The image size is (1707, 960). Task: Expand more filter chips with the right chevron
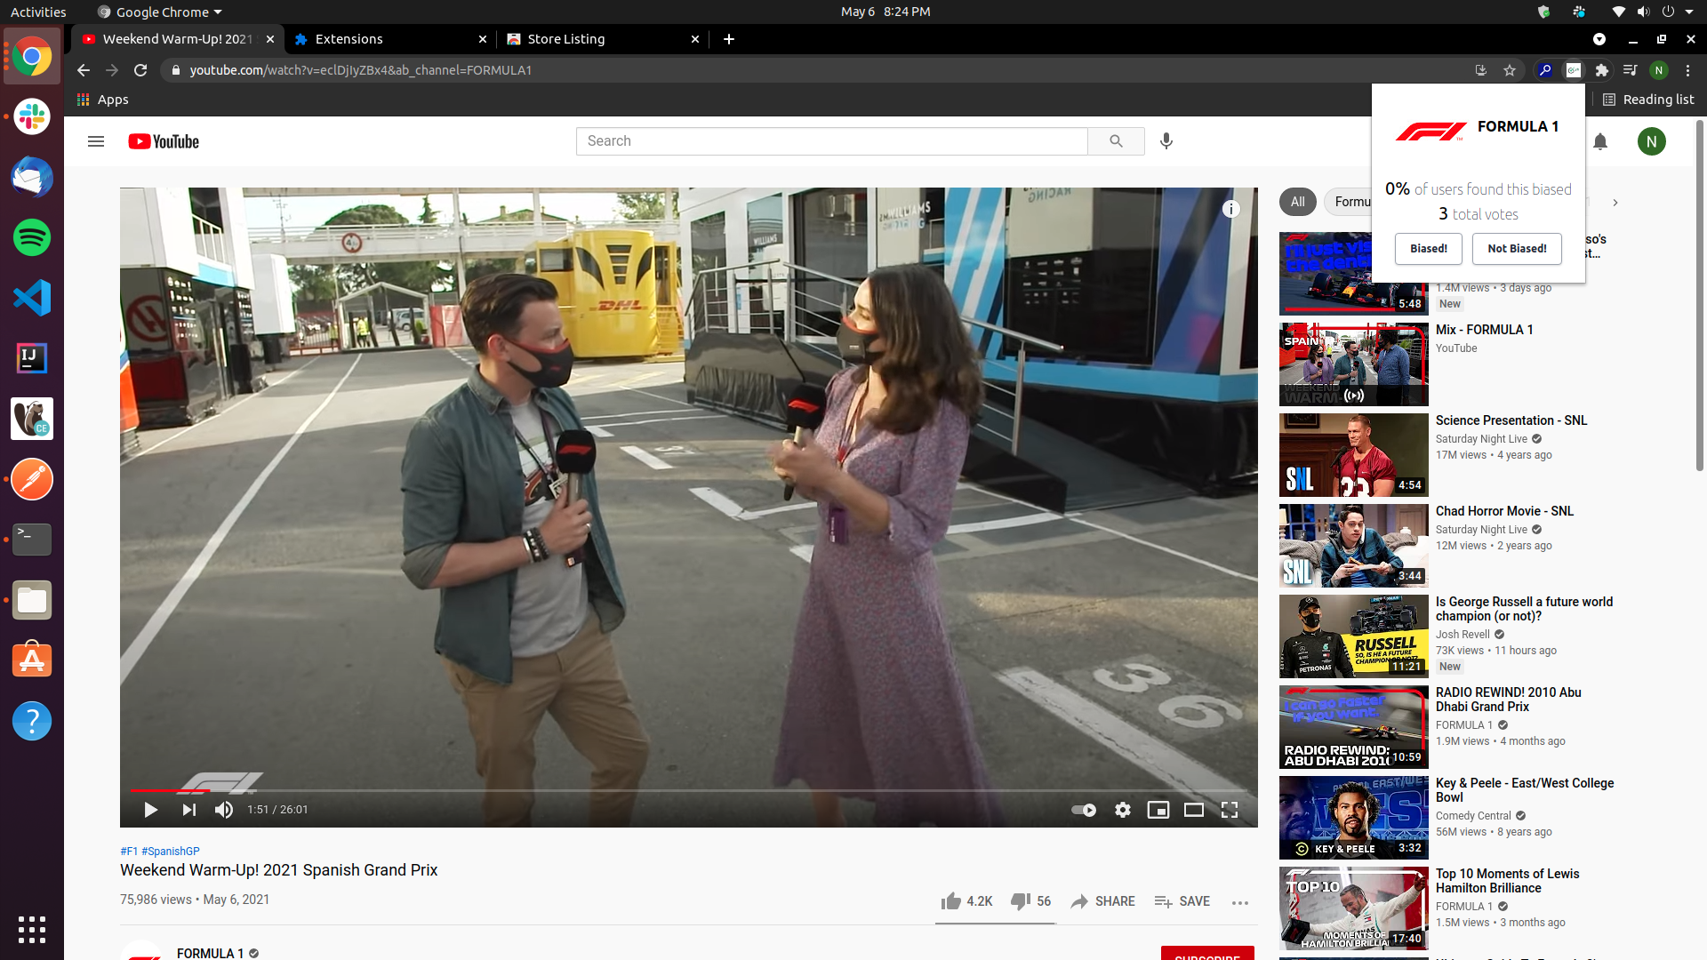pyautogui.click(x=1615, y=203)
